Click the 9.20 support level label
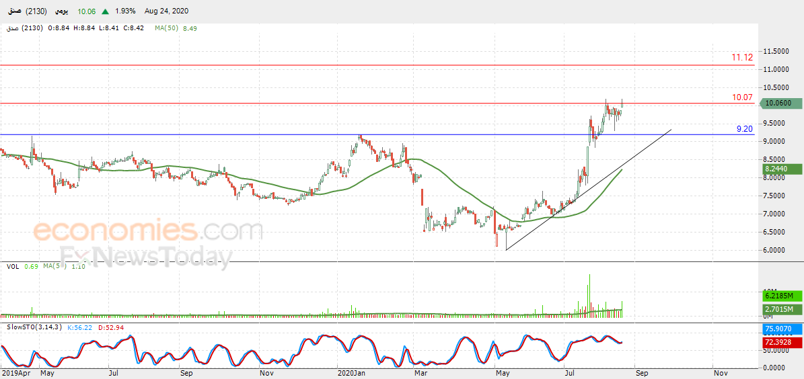804x379 pixels. coord(745,129)
